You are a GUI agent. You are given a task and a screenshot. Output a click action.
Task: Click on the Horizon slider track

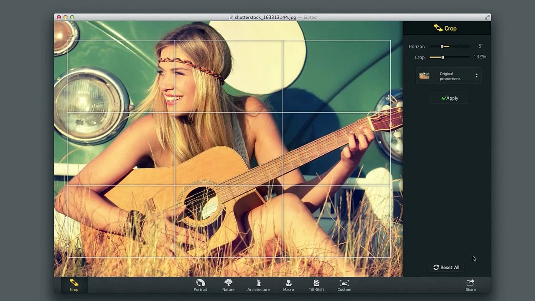click(455, 46)
